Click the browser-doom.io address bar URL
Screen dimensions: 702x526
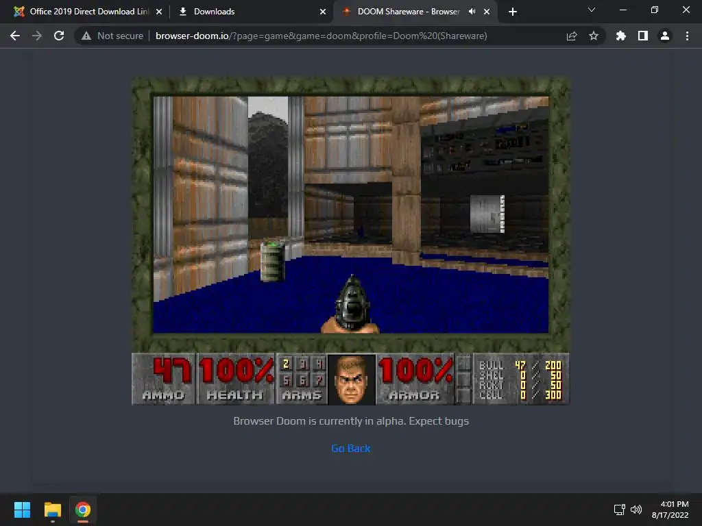click(x=321, y=36)
